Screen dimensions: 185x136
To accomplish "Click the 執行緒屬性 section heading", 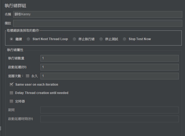I will click(16, 50).
